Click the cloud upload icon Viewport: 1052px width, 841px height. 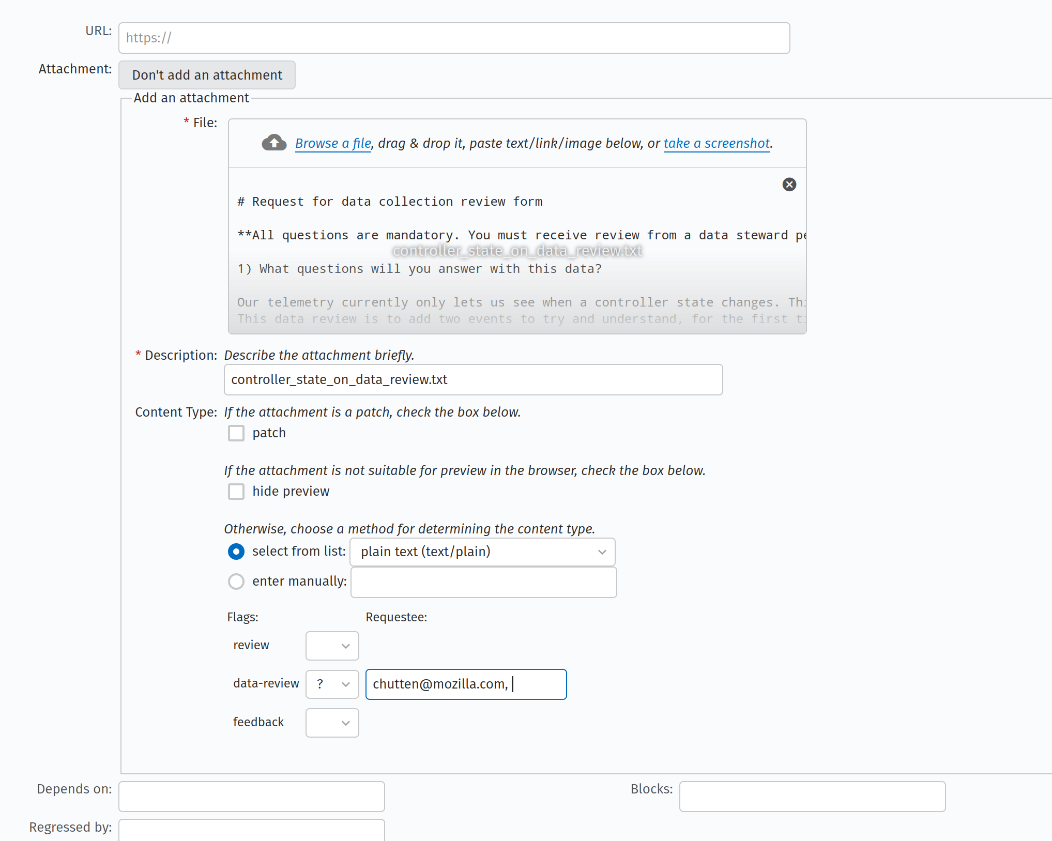pyautogui.click(x=274, y=143)
